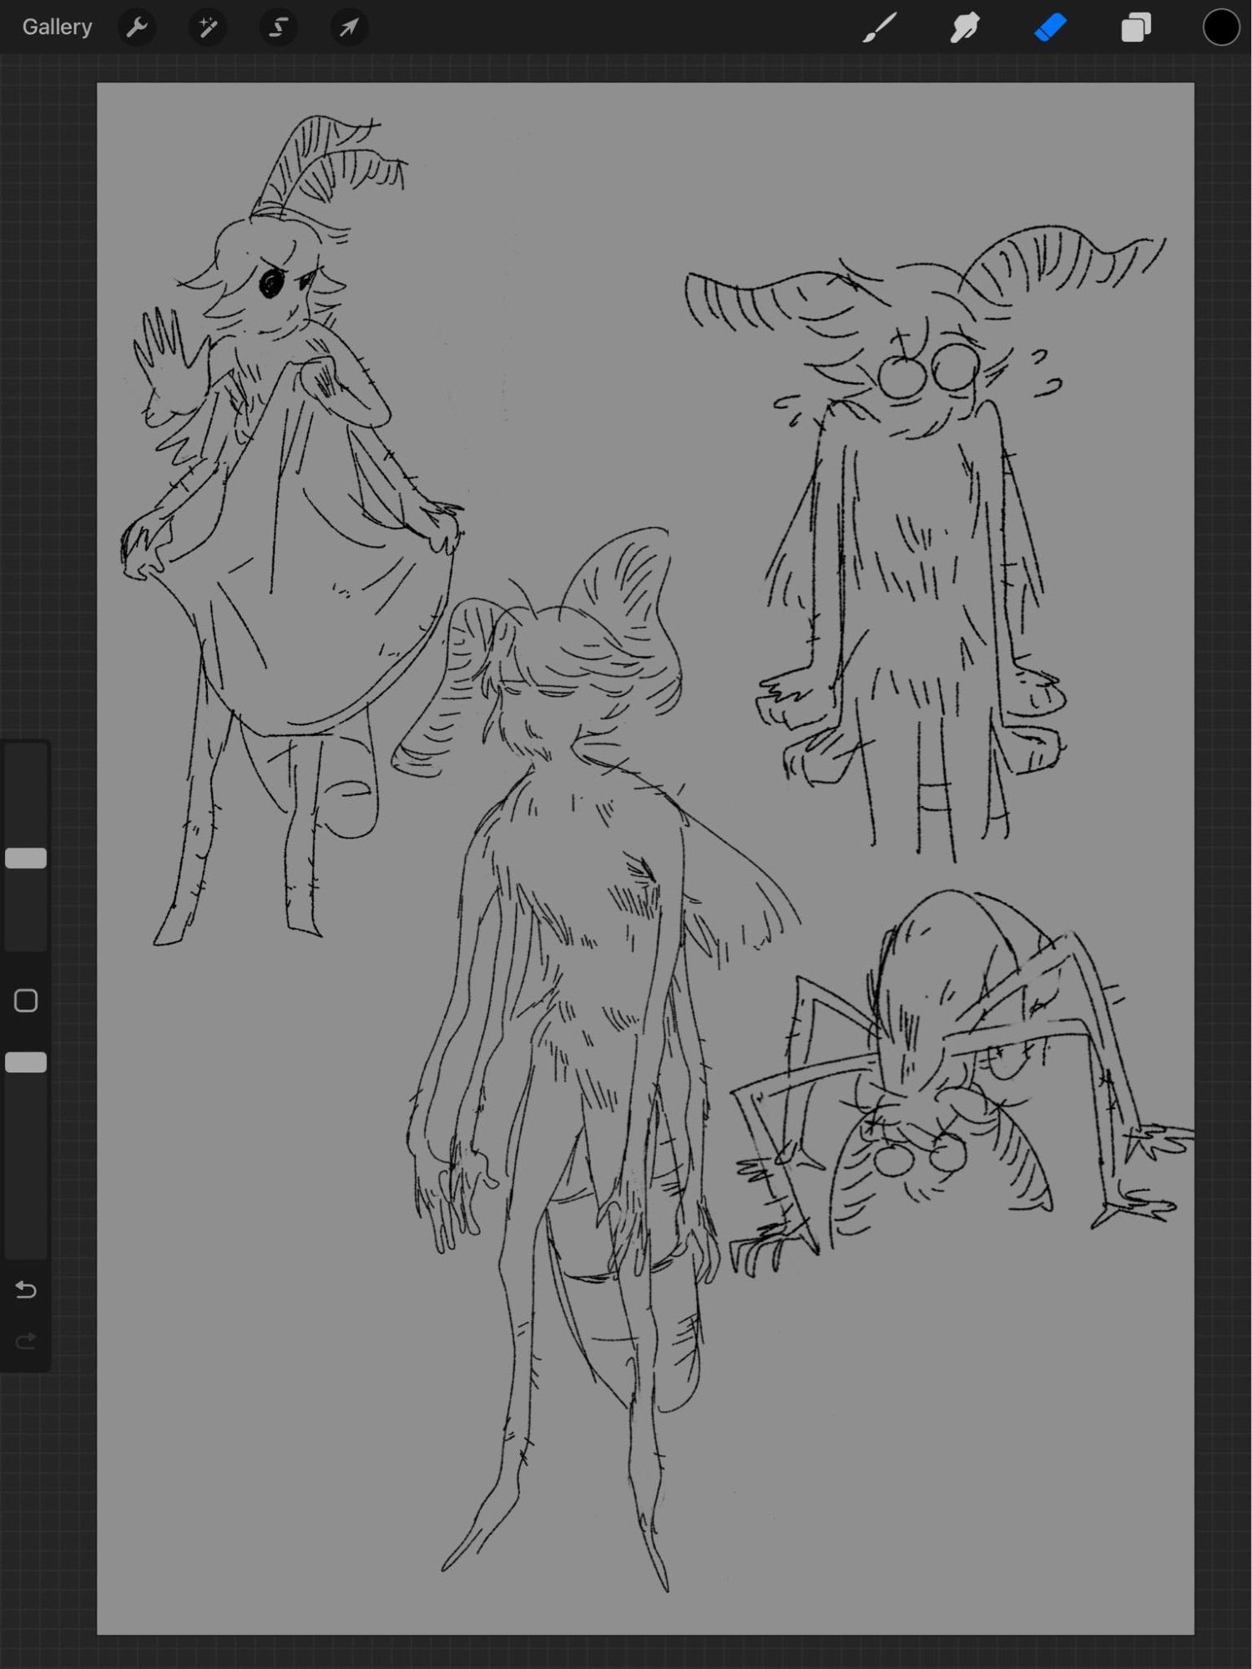
Task: Open the Layers panel
Action: (x=1135, y=28)
